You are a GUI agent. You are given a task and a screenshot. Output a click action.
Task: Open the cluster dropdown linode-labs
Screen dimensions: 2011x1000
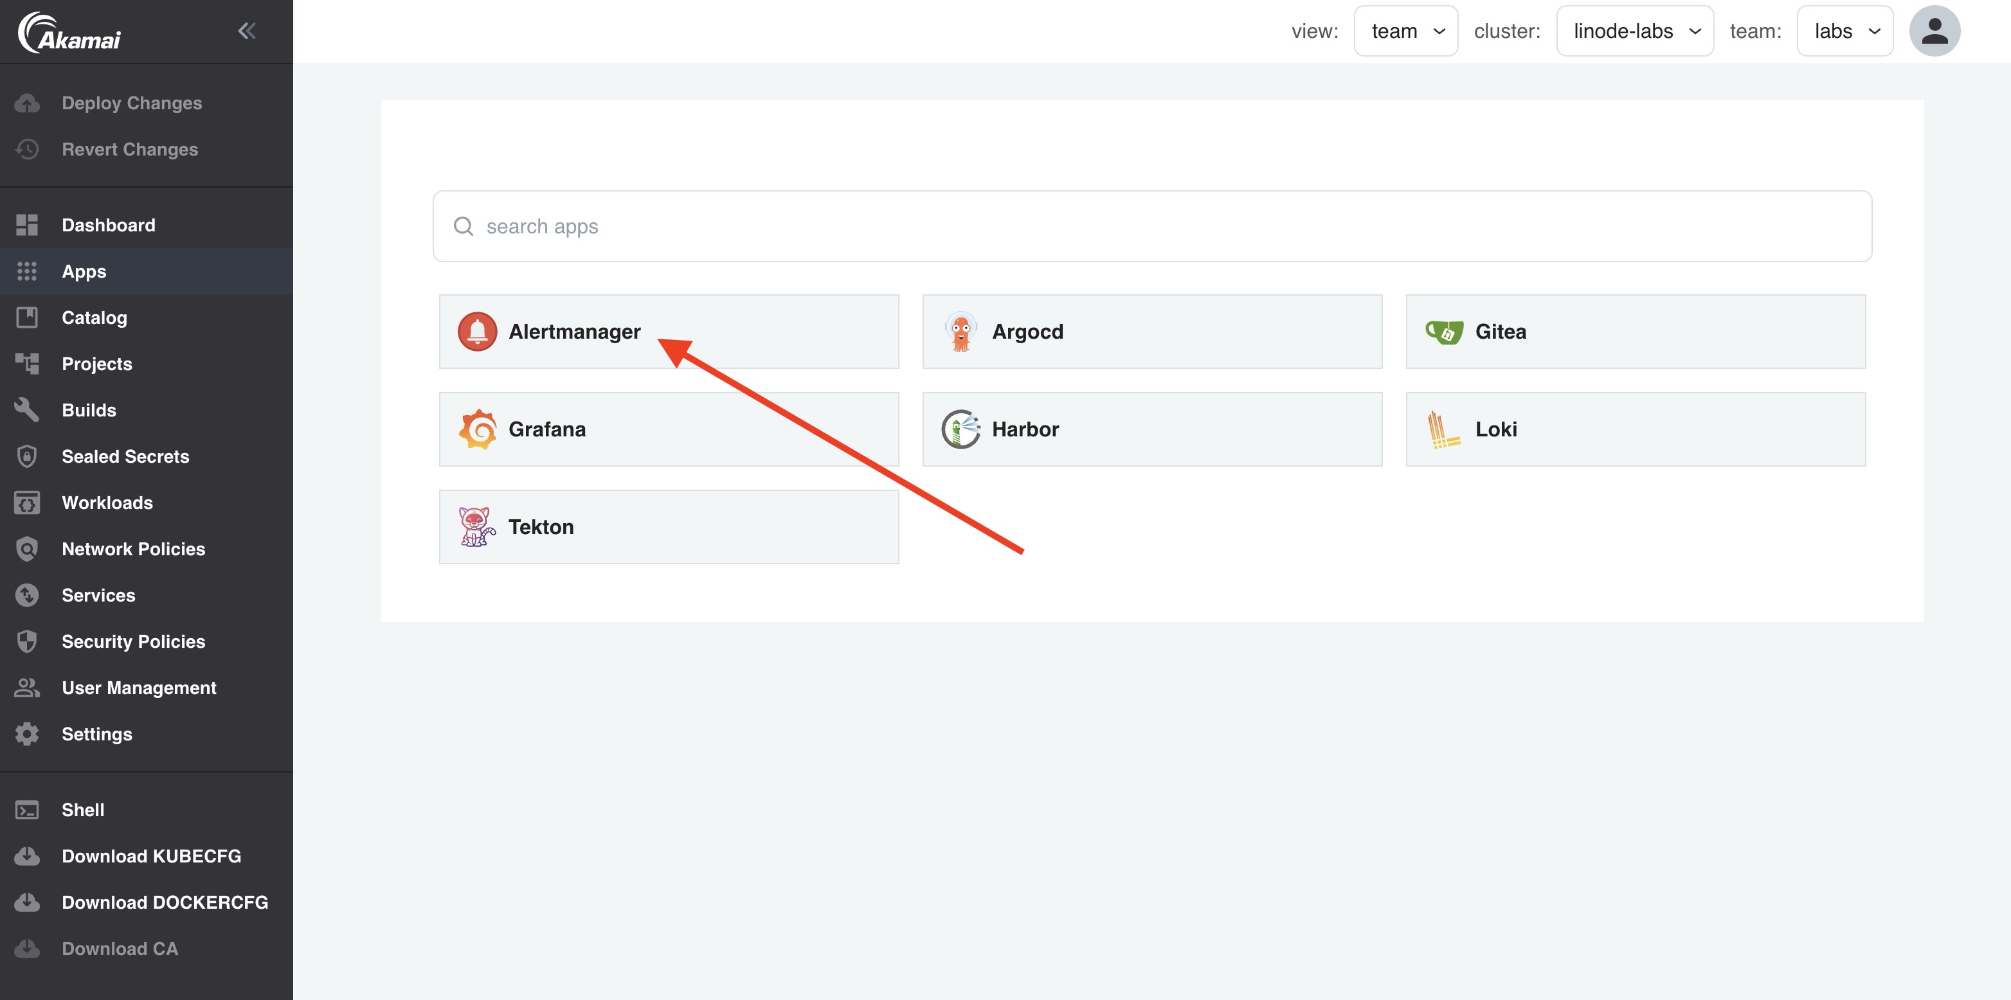(x=1635, y=31)
